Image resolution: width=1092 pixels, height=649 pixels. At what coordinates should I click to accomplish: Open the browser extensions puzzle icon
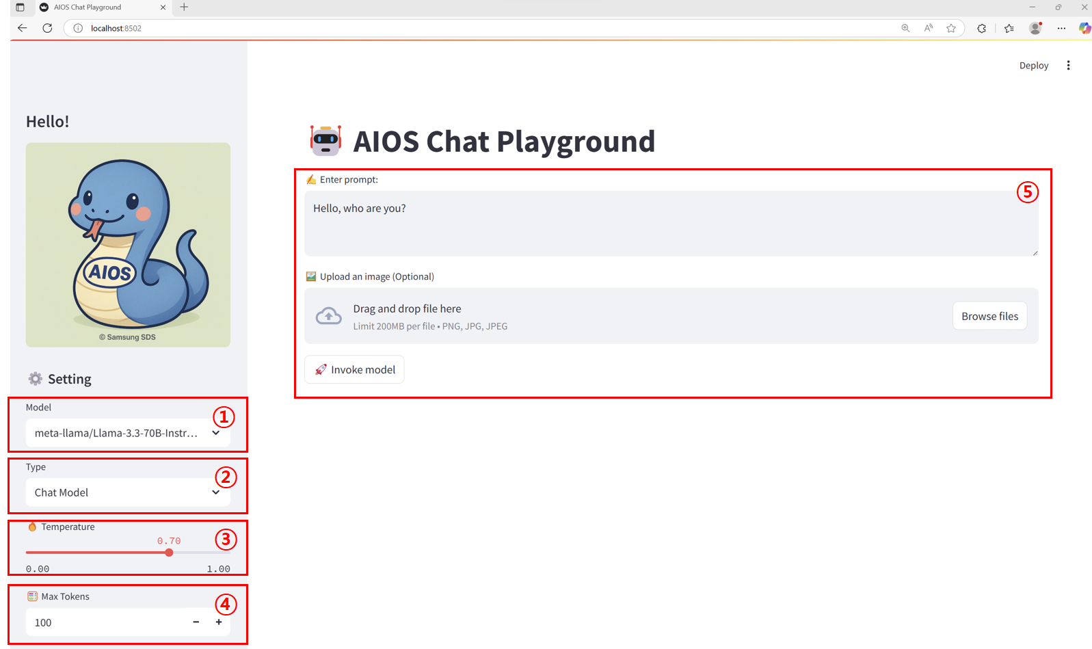point(981,28)
